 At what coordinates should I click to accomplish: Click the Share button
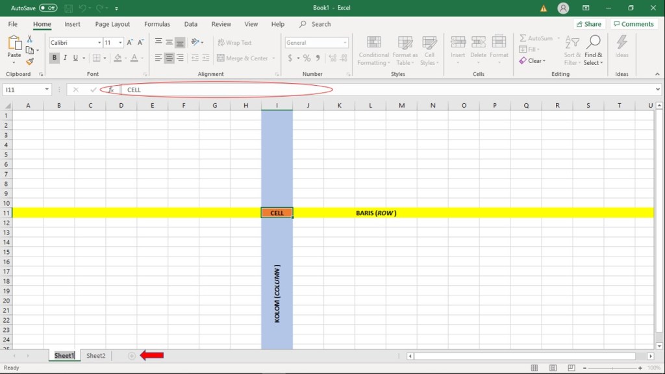click(x=588, y=24)
